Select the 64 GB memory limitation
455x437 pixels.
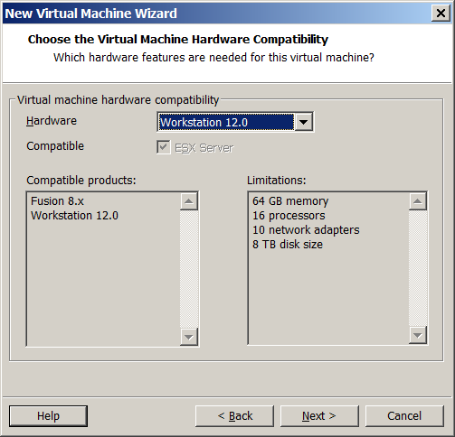point(290,200)
